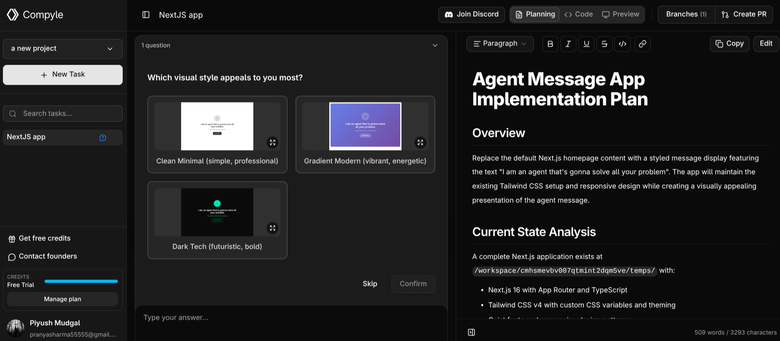Click the Free Trial credits progress bar
Screen dimensions: 780x341
click(81, 281)
